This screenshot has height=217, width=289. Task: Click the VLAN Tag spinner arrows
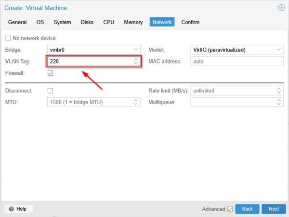coord(136,61)
